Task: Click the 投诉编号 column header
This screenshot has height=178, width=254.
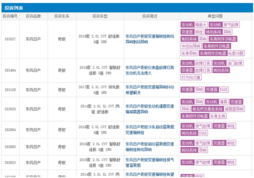Action: tap(10, 16)
